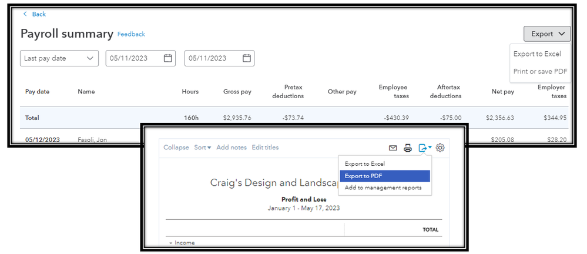Click the printer icon in report toolbar
Viewport: 587px width, 254px height.
pyautogui.click(x=408, y=148)
